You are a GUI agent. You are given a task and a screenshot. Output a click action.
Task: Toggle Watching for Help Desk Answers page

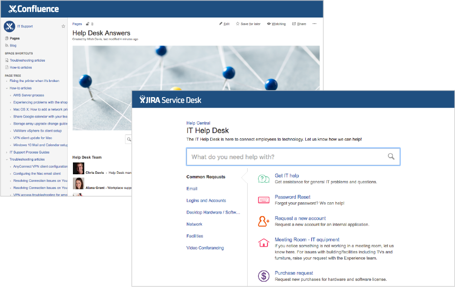276,24
